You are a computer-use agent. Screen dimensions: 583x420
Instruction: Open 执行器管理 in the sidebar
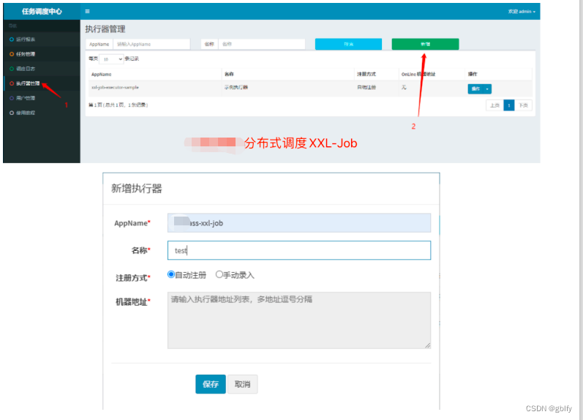point(42,83)
